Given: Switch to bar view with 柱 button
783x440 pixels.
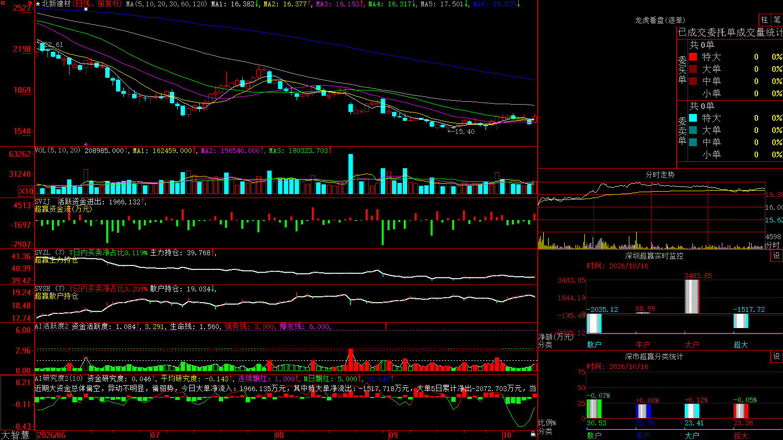Looking at the screenshot, I should coord(764,20).
